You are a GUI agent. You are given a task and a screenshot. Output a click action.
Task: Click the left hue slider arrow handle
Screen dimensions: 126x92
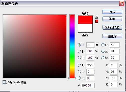pos(68,78)
